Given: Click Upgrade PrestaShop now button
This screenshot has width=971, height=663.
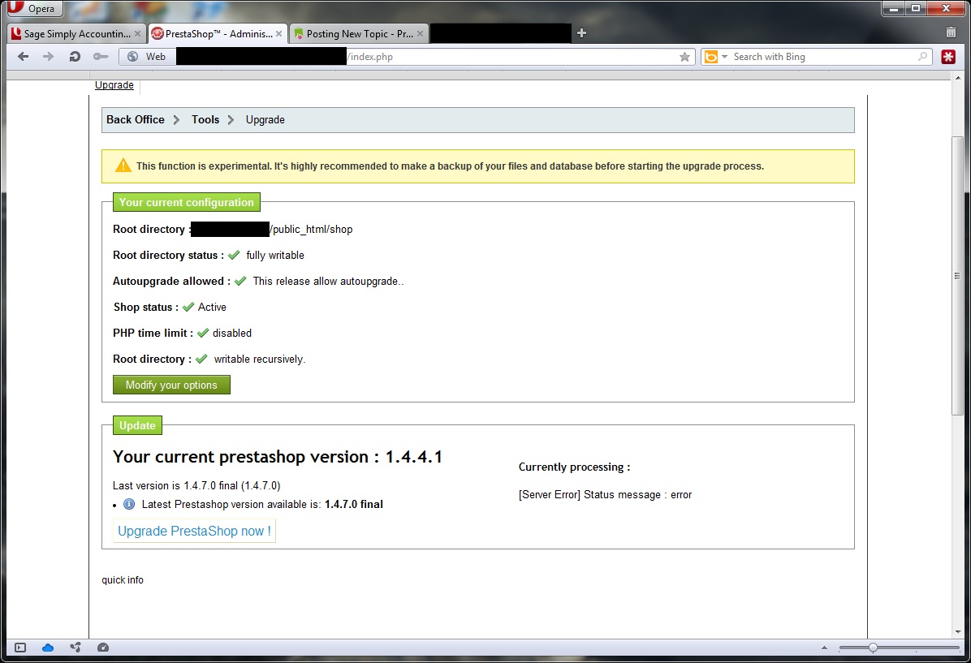Looking at the screenshot, I should pyautogui.click(x=194, y=532).
